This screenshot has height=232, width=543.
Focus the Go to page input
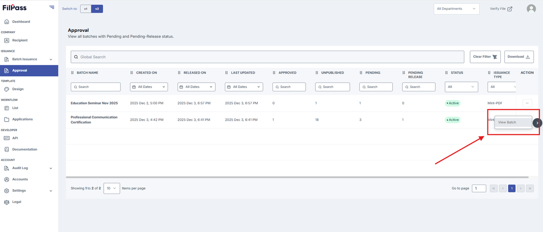coord(479,188)
